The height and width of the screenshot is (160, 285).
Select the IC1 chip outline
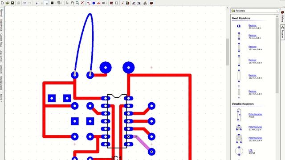(x=117, y=121)
